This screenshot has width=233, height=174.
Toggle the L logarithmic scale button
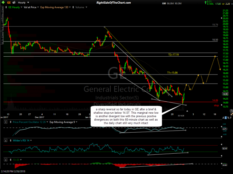[226, 118]
